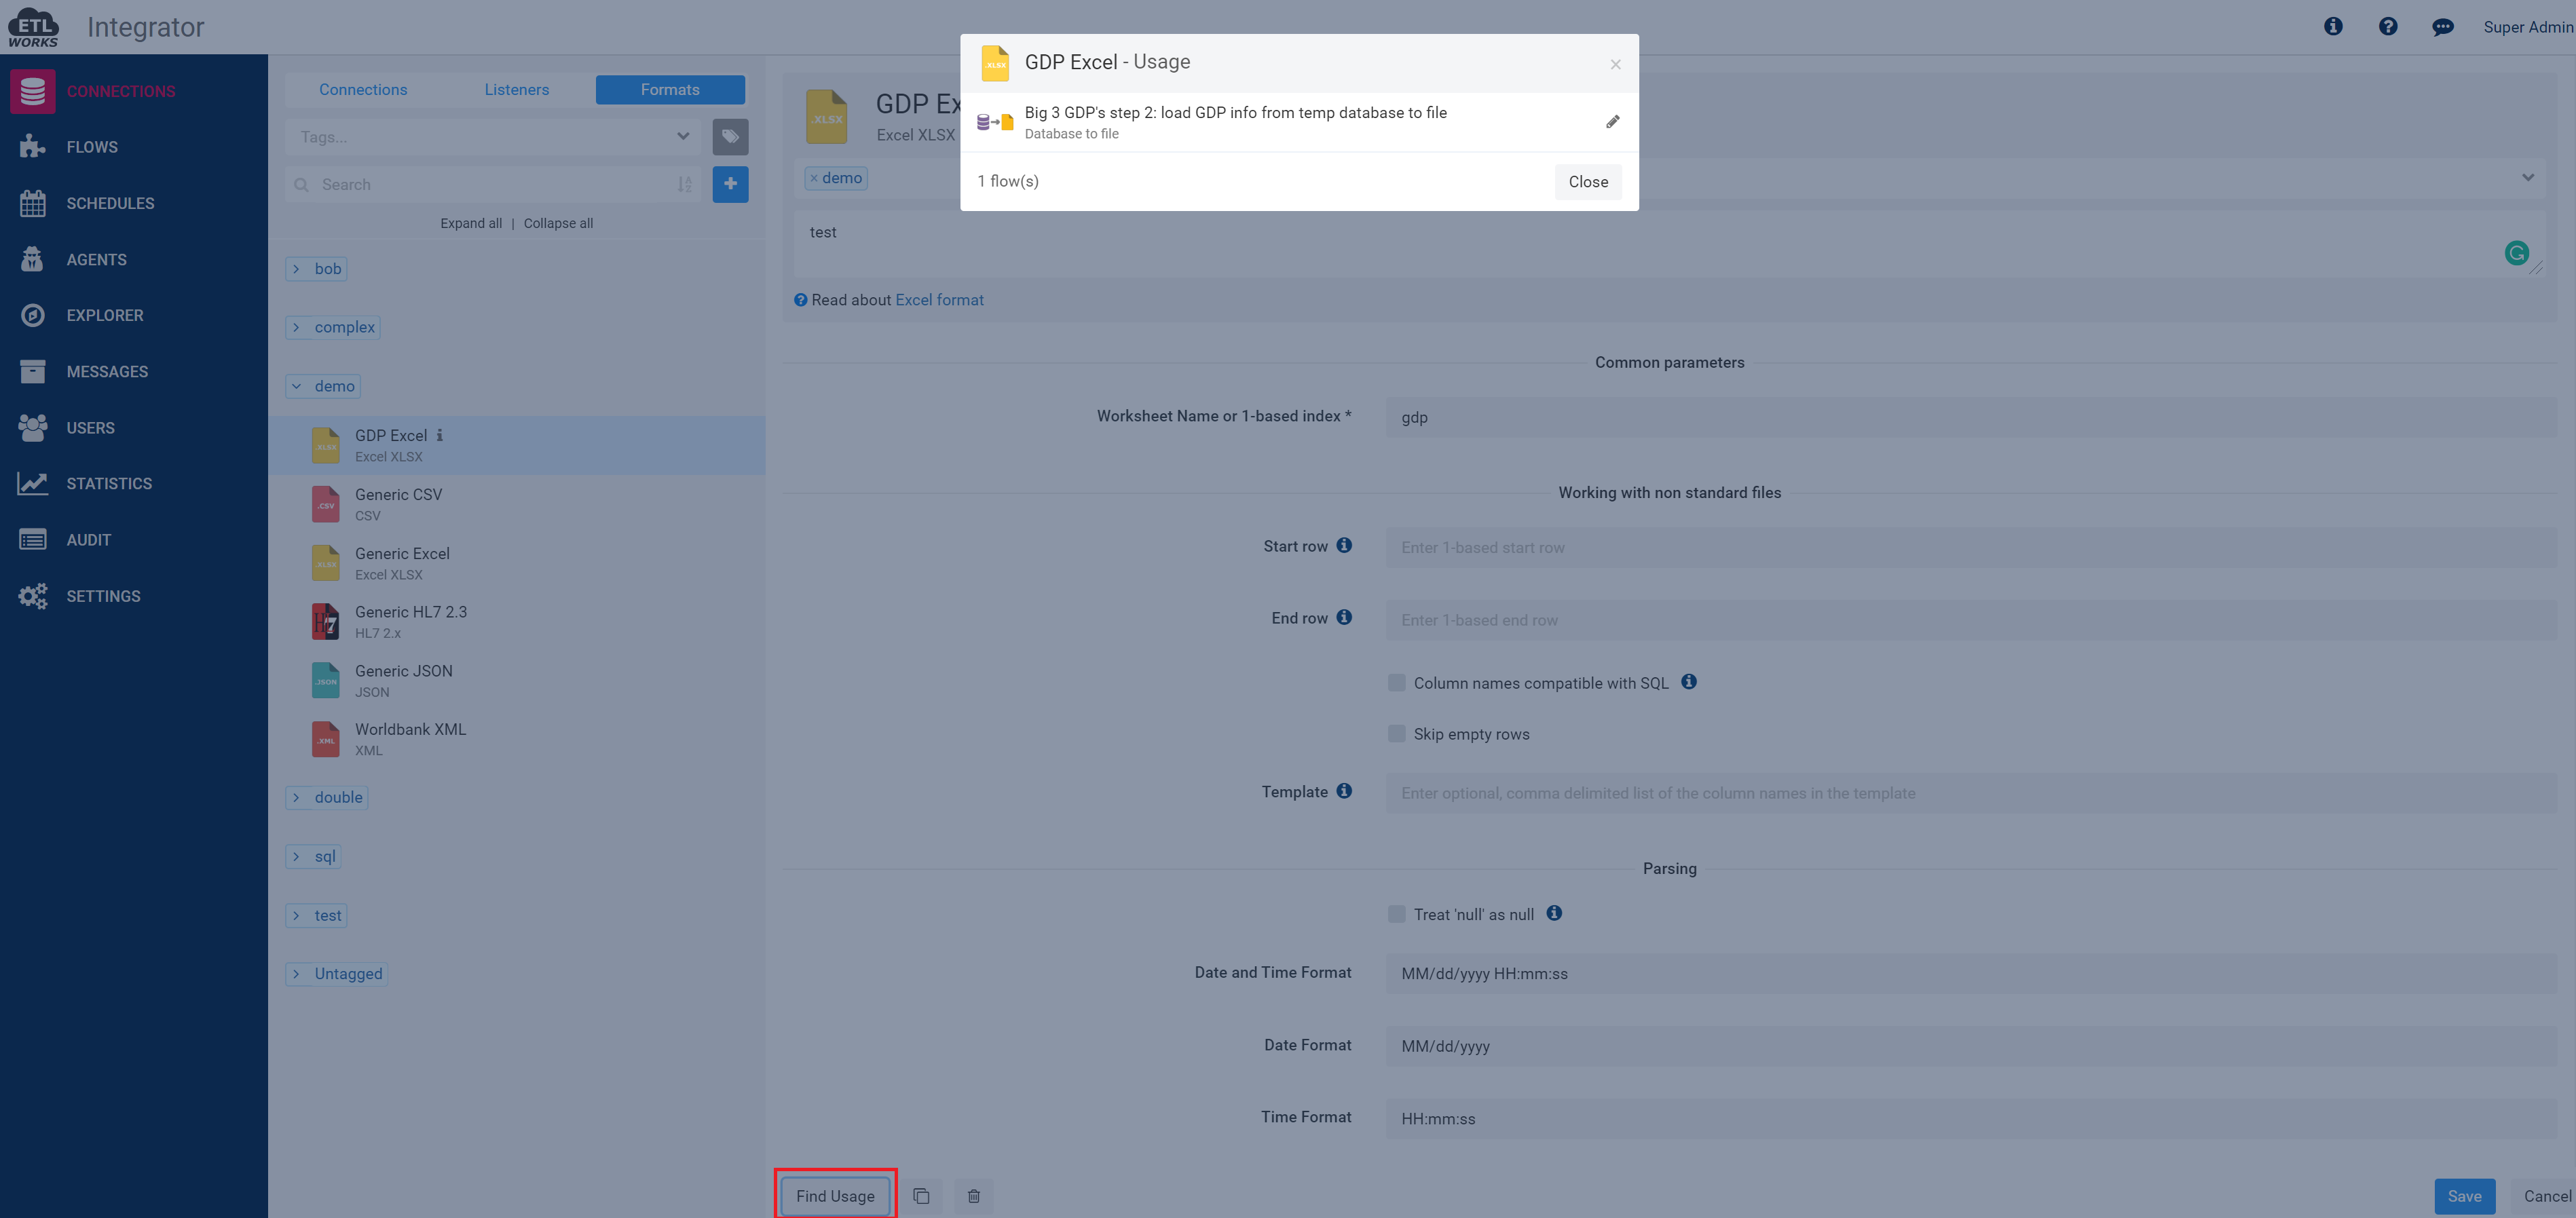The image size is (2576, 1218).
Task: Click the trash delete format icon
Action: pyautogui.click(x=973, y=1196)
